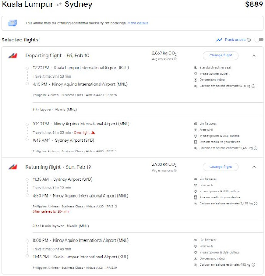Click the Stream media icon for PR 212

[195, 198]
